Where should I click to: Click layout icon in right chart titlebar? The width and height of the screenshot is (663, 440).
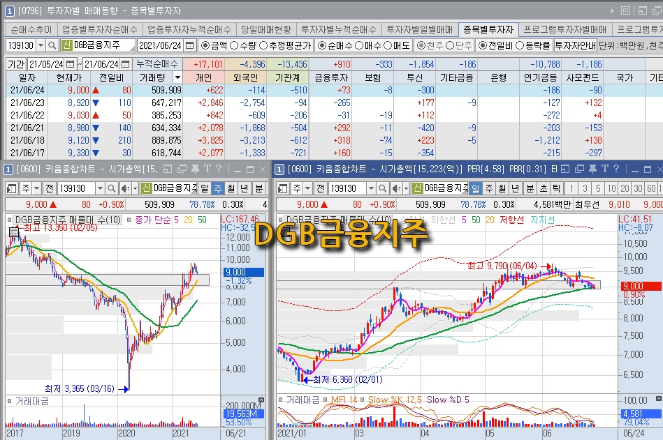tap(565, 169)
